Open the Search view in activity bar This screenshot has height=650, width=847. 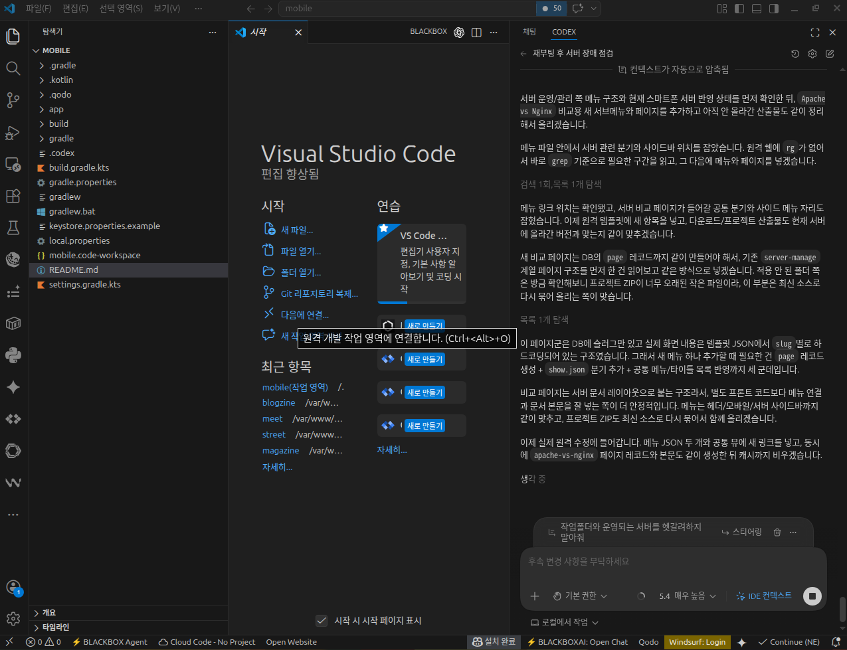tap(13, 68)
